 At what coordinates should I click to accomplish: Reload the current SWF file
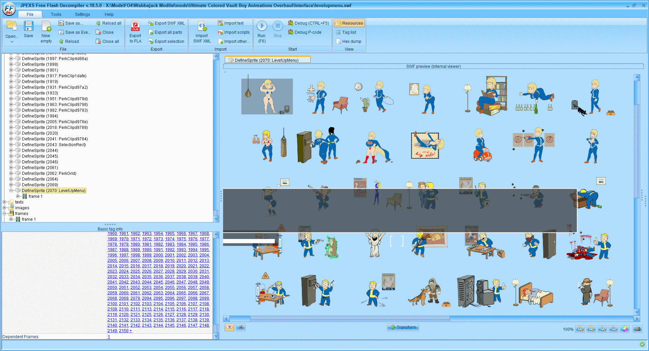coord(69,42)
